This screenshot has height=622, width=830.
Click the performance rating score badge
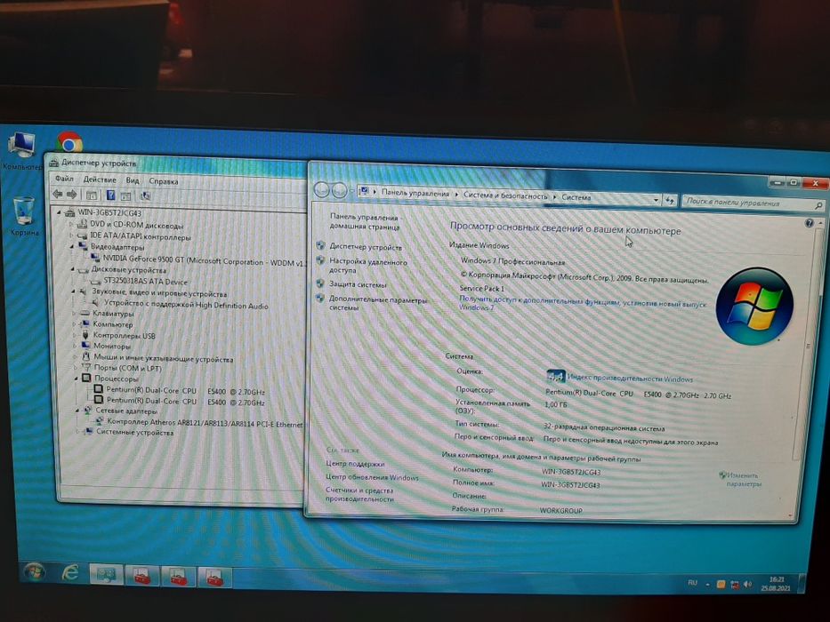pyautogui.click(x=555, y=377)
